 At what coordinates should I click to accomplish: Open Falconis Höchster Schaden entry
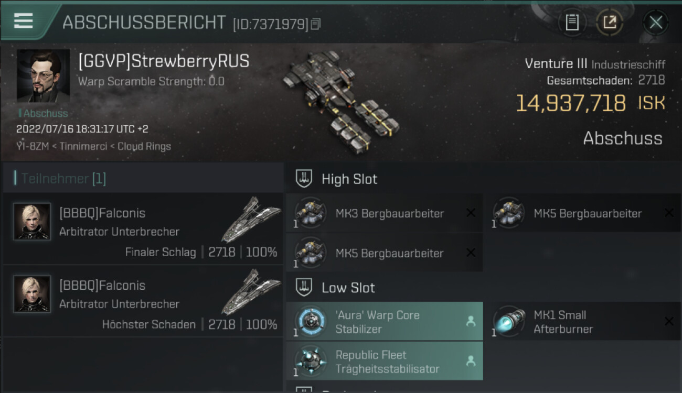[143, 301]
